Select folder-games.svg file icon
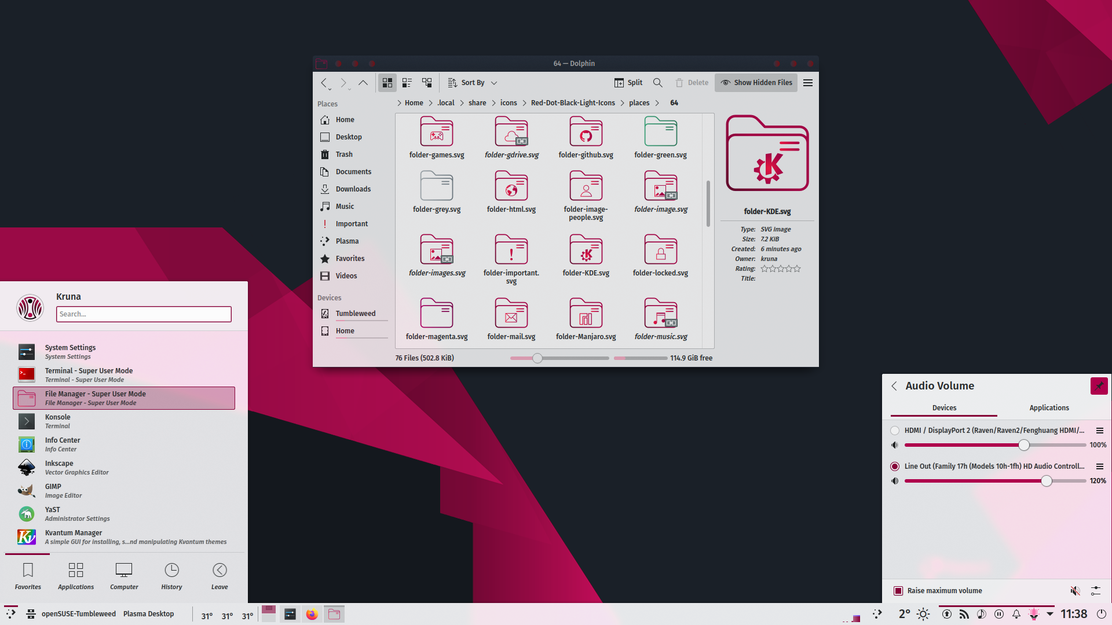The image size is (1112, 625). [437, 131]
